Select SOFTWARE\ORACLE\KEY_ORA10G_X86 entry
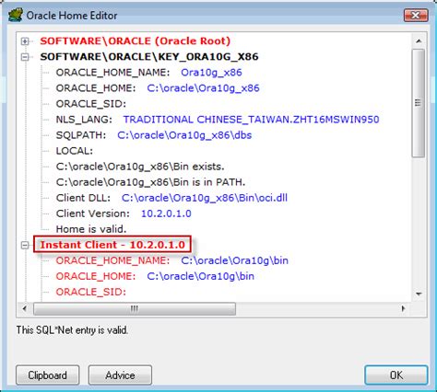 click(149, 57)
